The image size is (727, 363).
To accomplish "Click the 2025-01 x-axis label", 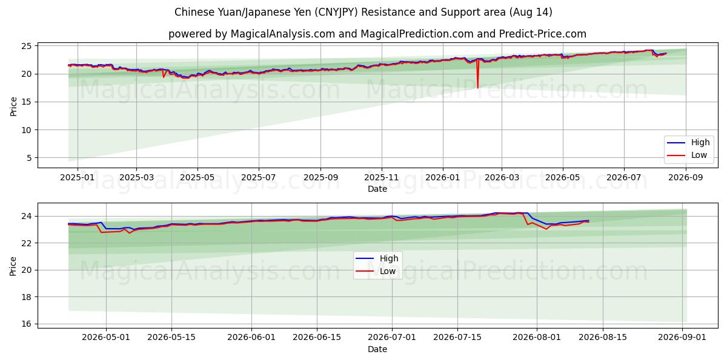I will (78, 178).
